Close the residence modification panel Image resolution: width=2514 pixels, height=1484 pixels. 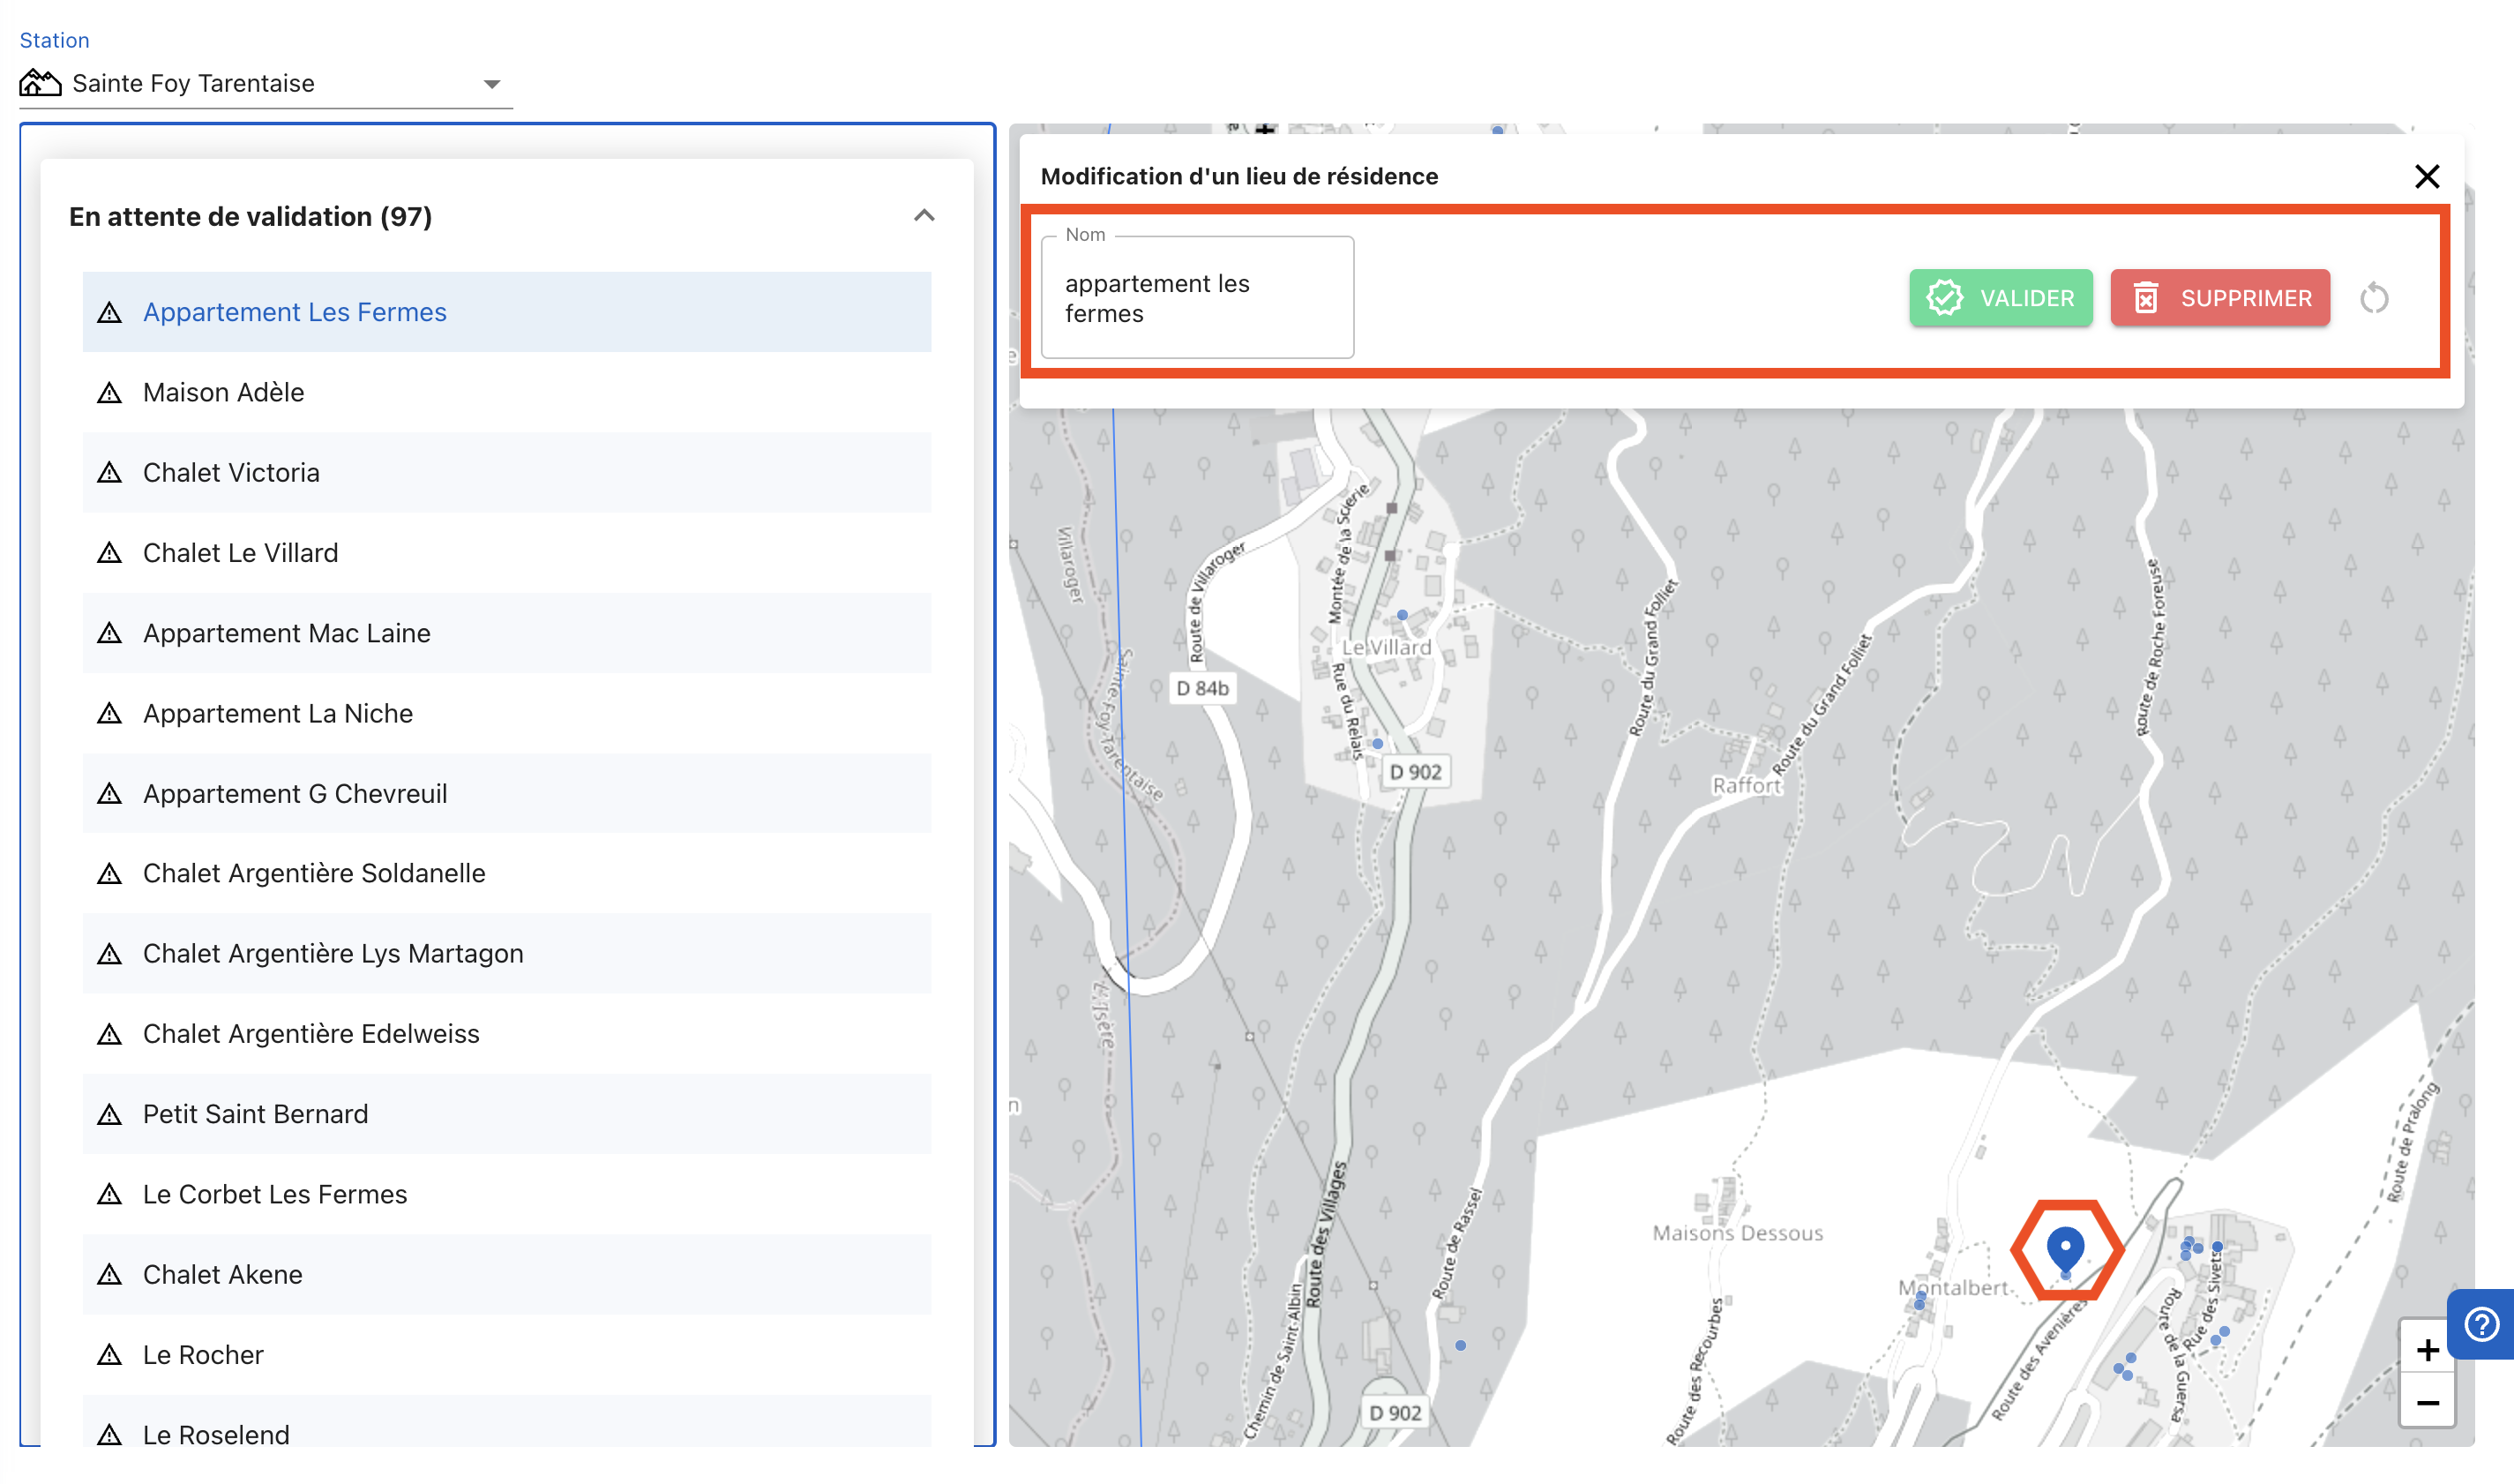point(2426,176)
